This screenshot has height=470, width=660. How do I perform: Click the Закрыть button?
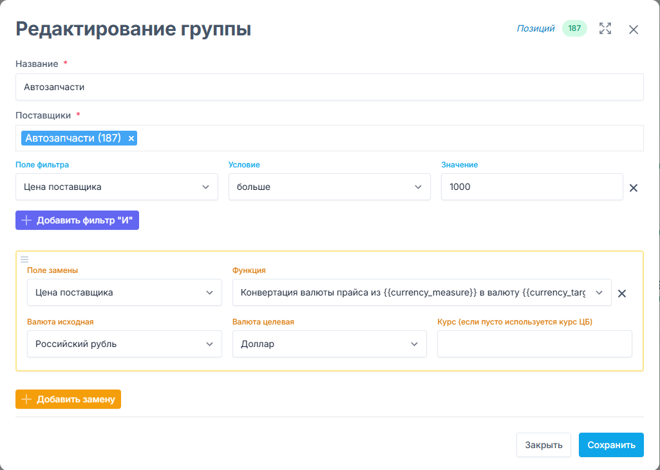pos(543,445)
